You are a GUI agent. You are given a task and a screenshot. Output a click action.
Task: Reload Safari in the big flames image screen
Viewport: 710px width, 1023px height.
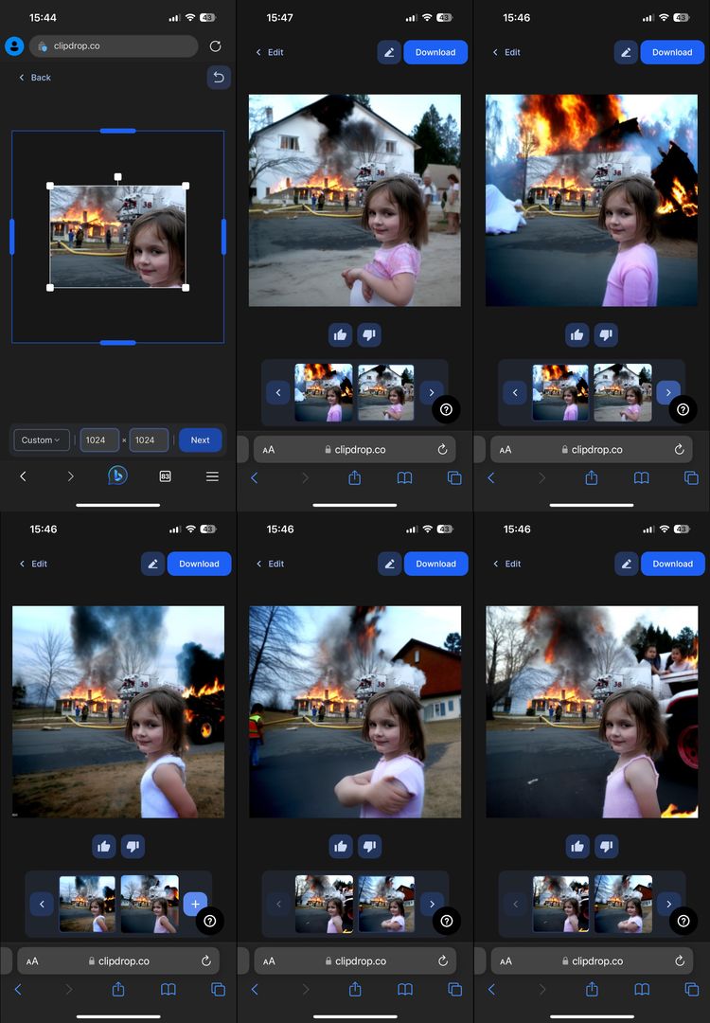coord(679,450)
